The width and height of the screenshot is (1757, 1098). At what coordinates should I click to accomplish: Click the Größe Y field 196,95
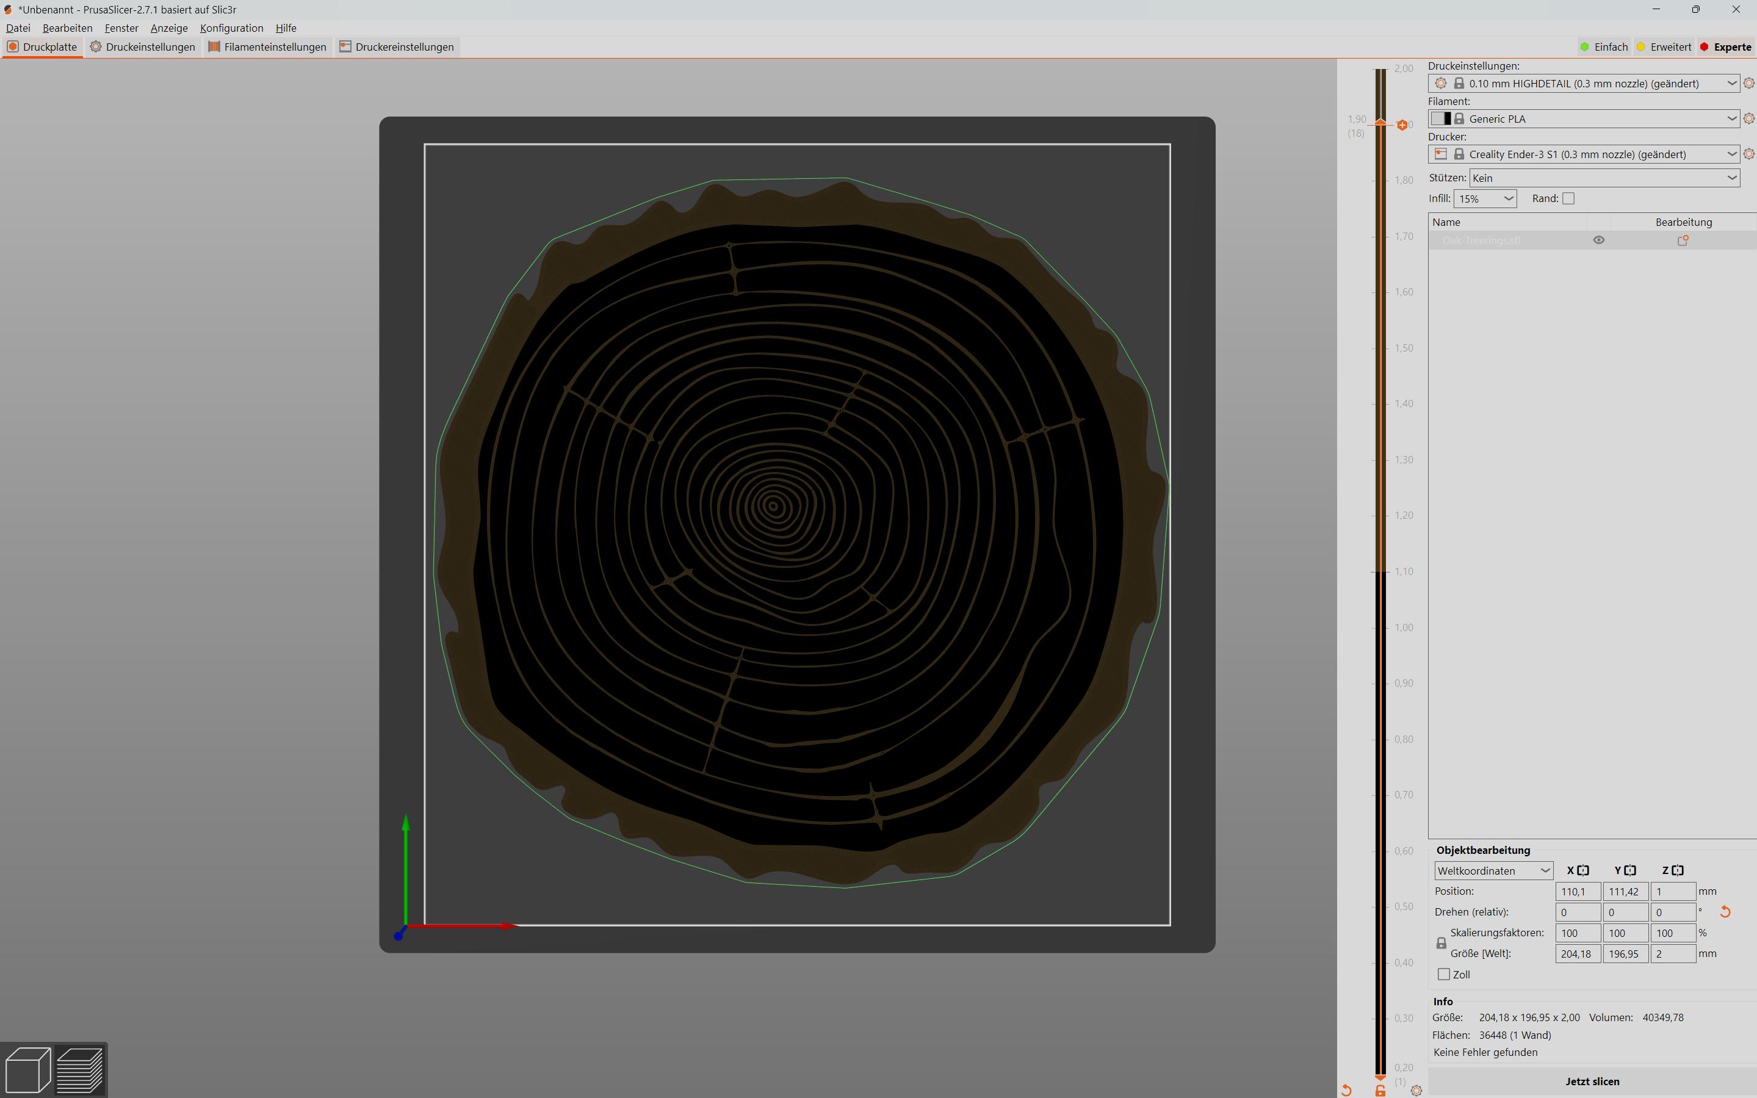point(1626,954)
